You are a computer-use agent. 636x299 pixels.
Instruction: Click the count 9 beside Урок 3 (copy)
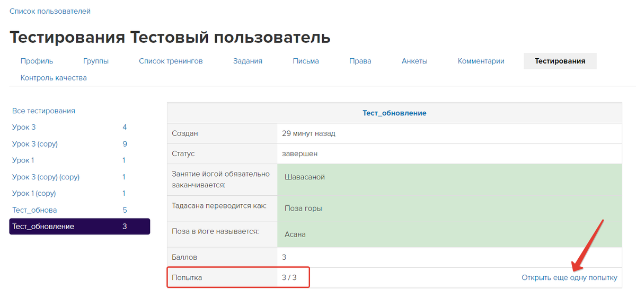click(125, 144)
